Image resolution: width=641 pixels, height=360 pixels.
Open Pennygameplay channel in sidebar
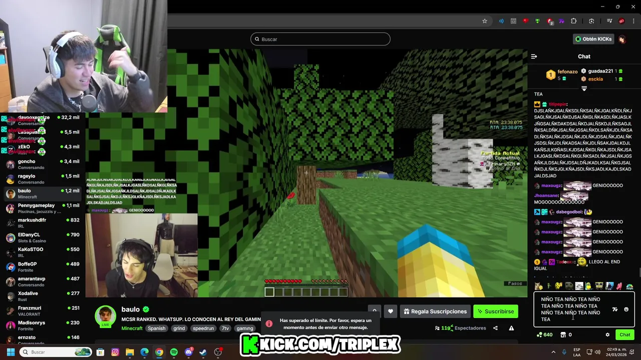click(42, 208)
